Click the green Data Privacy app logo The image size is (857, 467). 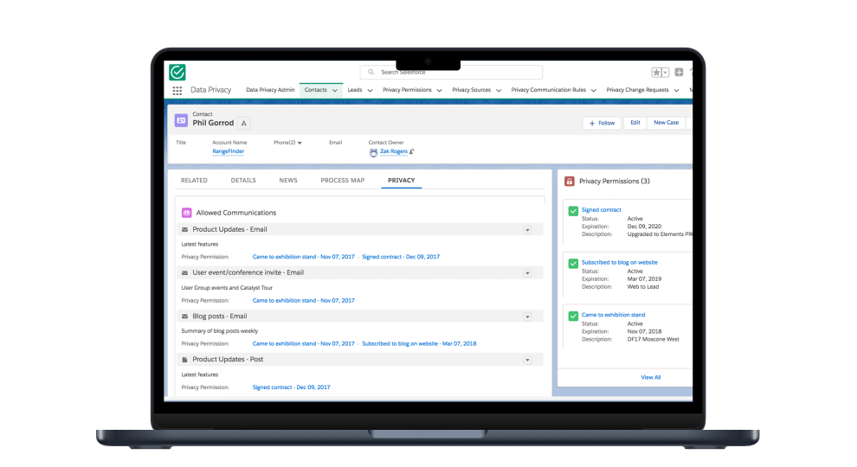[x=177, y=73]
